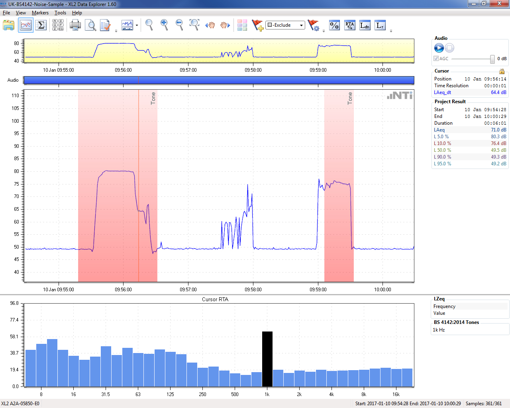Toggle the level chart view button
510x408 pixels.
pyautogui.click(x=25, y=25)
